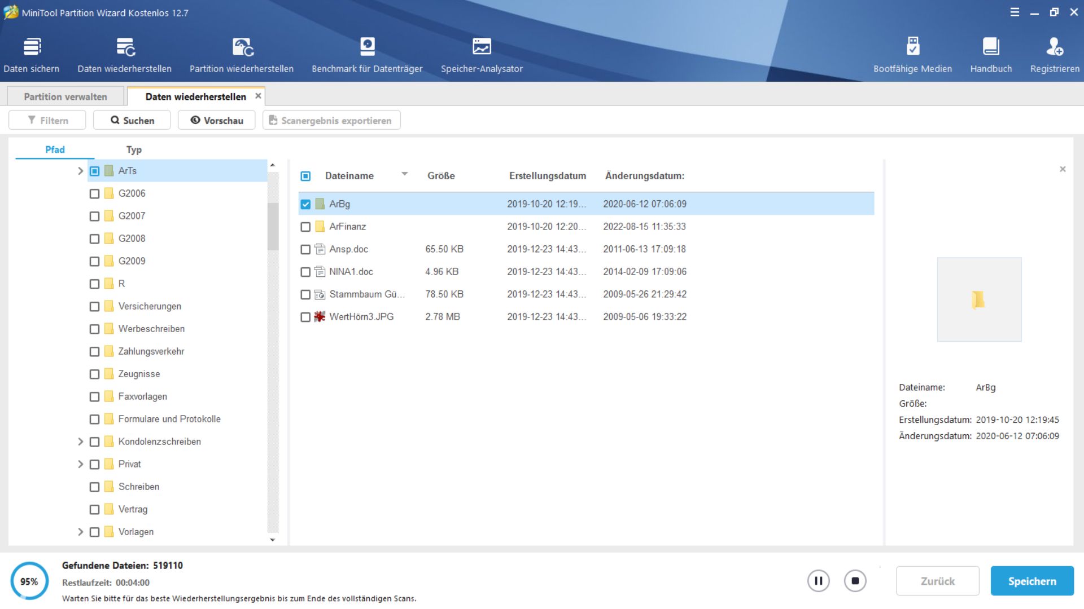Tick the WertHörn3.JPG file checkbox
Image resolution: width=1084 pixels, height=609 pixels.
(305, 317)
